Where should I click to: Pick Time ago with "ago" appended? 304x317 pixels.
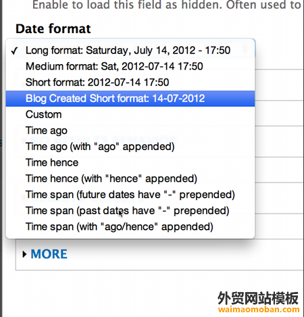click(130, 147)
